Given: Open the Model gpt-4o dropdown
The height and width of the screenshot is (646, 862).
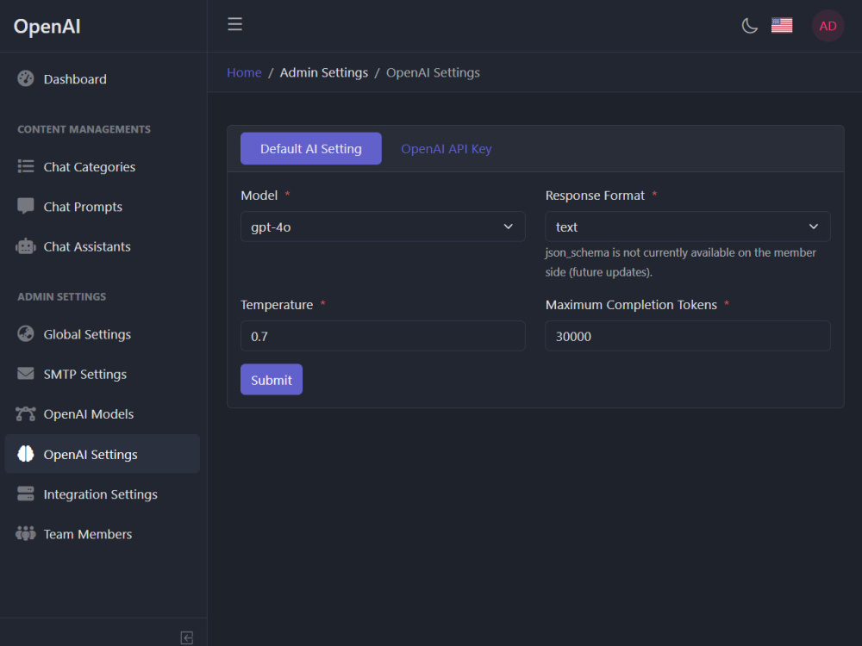Looking at the screenshot, I should [x=383, y=227].
